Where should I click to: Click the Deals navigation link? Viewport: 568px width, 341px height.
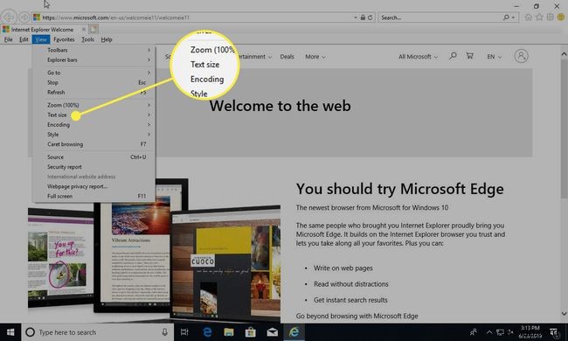pyautogui.click(x=287, y=57)
